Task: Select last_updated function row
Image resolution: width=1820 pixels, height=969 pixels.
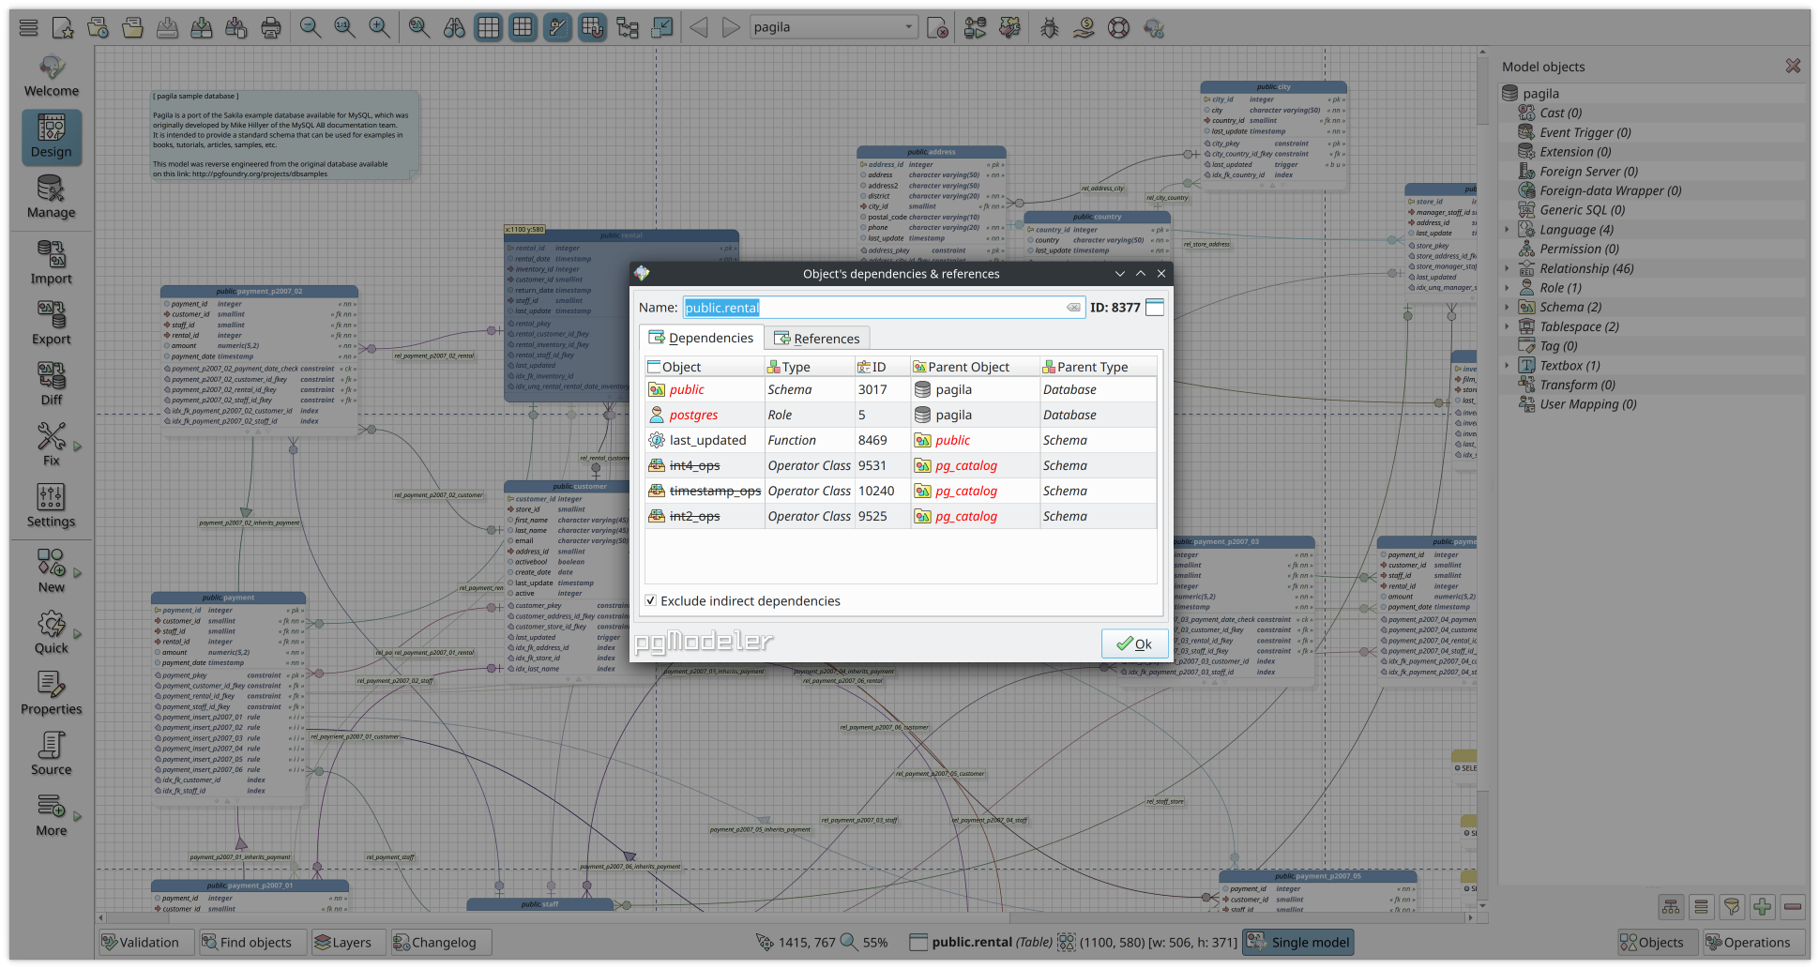Action: [901, 440]
